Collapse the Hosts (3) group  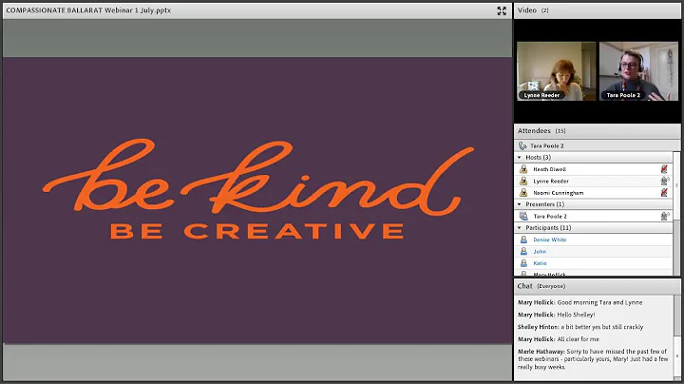pos(519,158)
